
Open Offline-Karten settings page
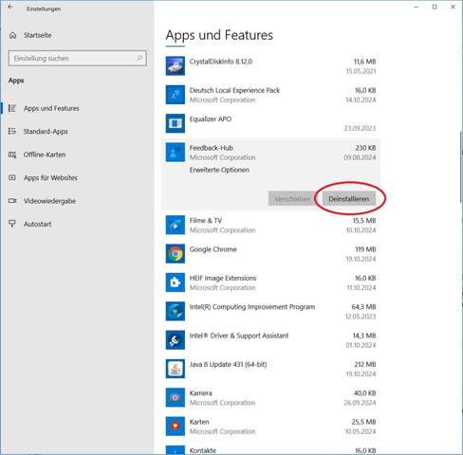(45, 155)
